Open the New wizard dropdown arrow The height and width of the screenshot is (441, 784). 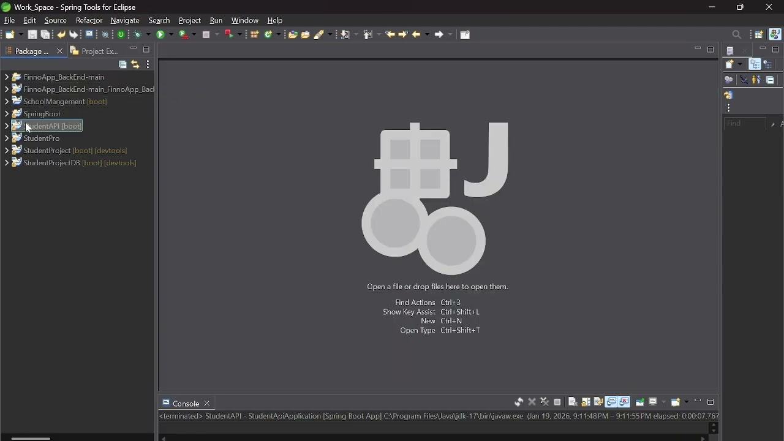point(21,35)
